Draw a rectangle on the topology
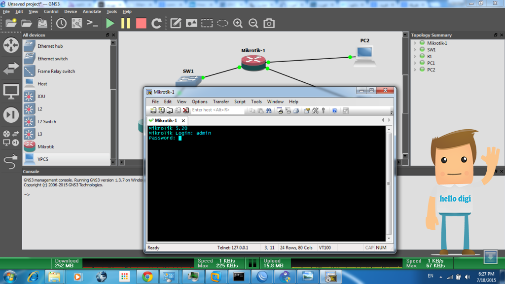505x284 pixels. pyautogui.click(x=207, y=23)
